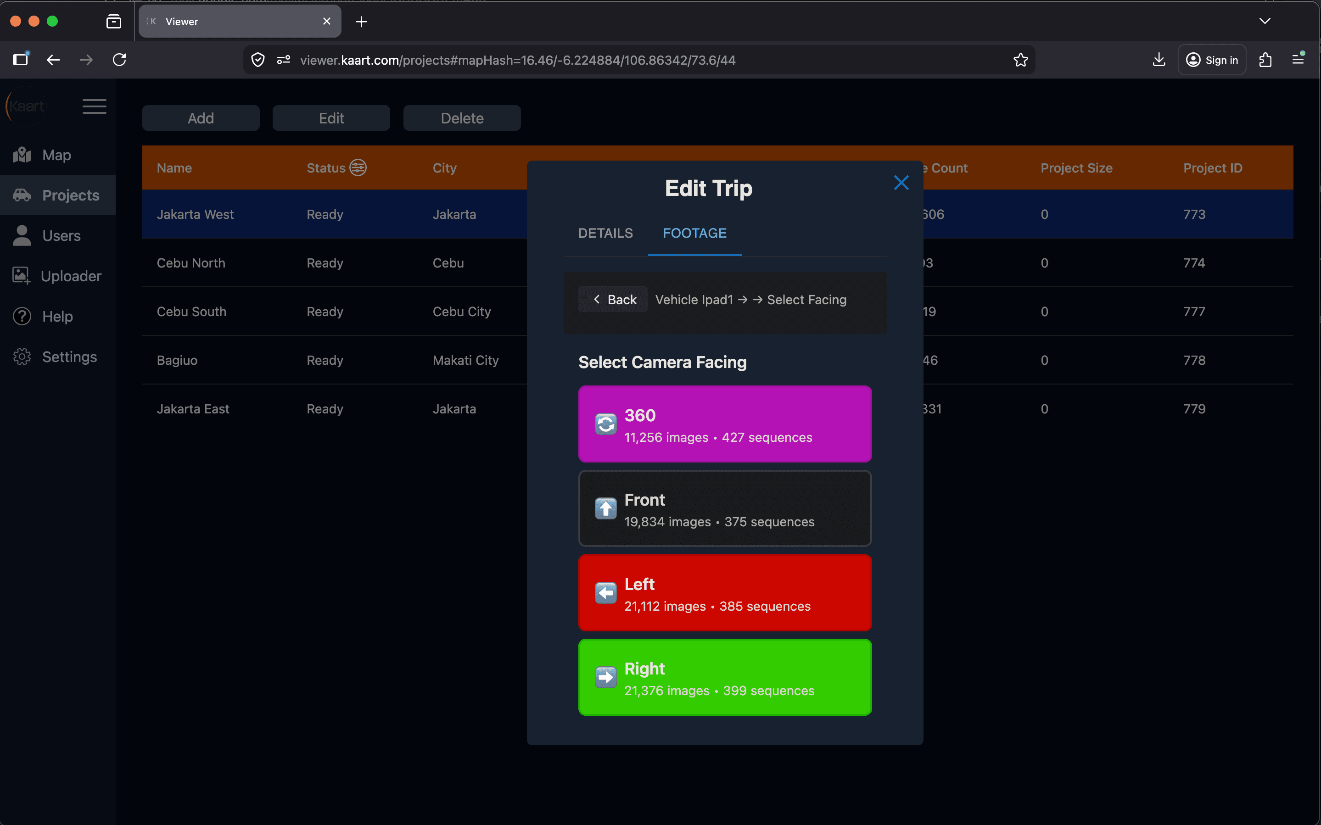This screenshot has width=1321, height=825.
Task: Open the Status column filter
Action: (358, 167)
